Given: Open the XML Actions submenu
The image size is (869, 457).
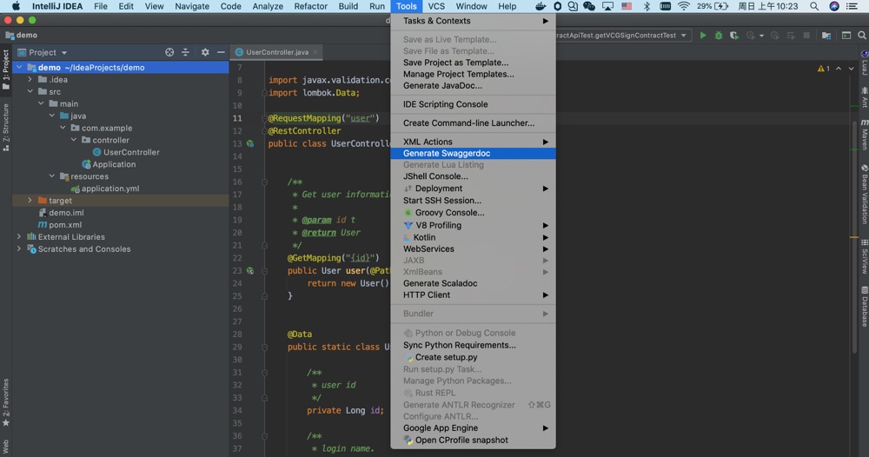Looking at the screenshot, I should pyautogui.click(x=474, y=142).
